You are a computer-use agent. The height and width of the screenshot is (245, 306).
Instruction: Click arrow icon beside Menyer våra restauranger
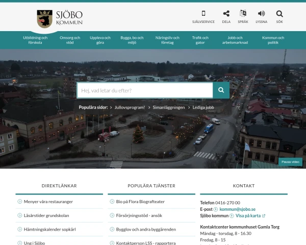20,202
